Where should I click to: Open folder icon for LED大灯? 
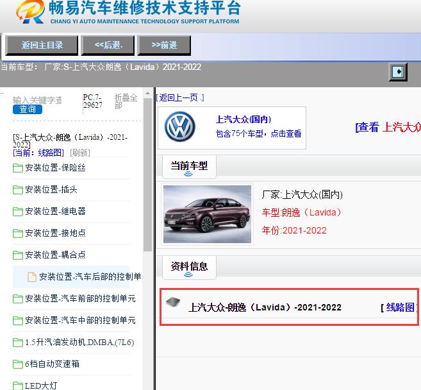(x=18, y=386)
